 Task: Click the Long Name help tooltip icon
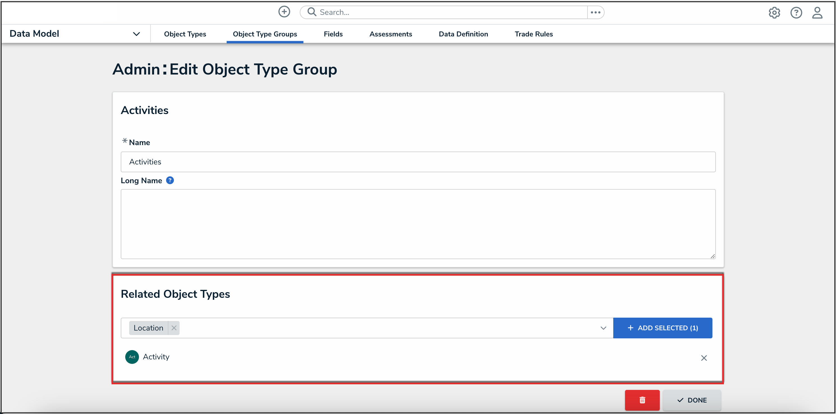(x=170, y=180)
